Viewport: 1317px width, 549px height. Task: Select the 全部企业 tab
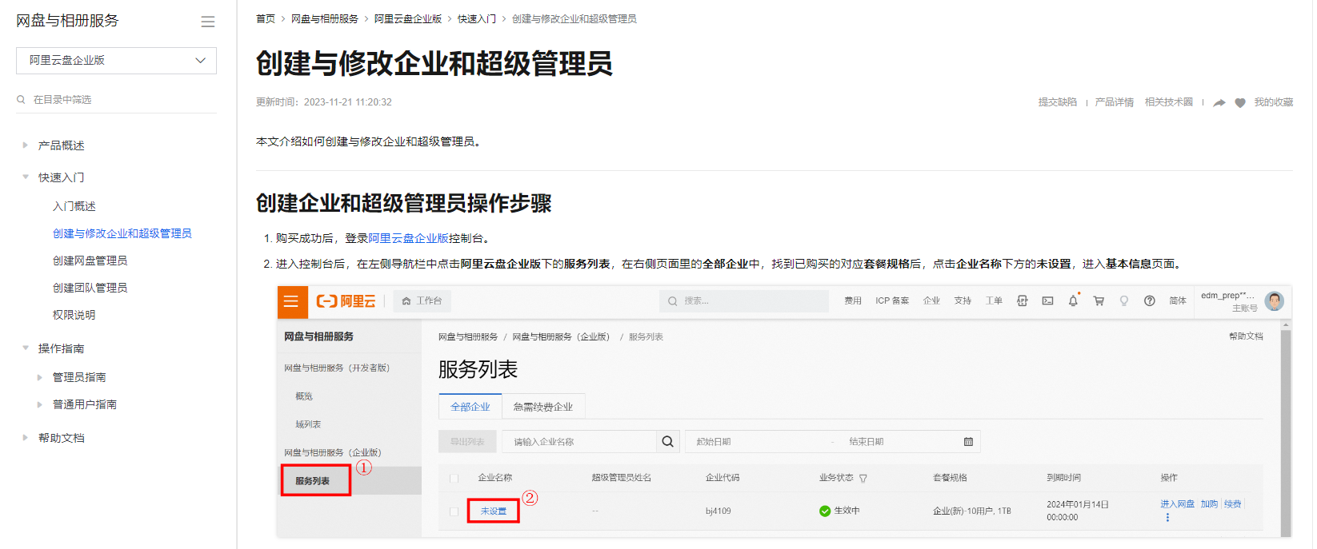point(470,407)
